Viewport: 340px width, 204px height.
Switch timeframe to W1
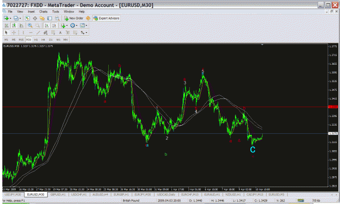click(x=58, y=40)
